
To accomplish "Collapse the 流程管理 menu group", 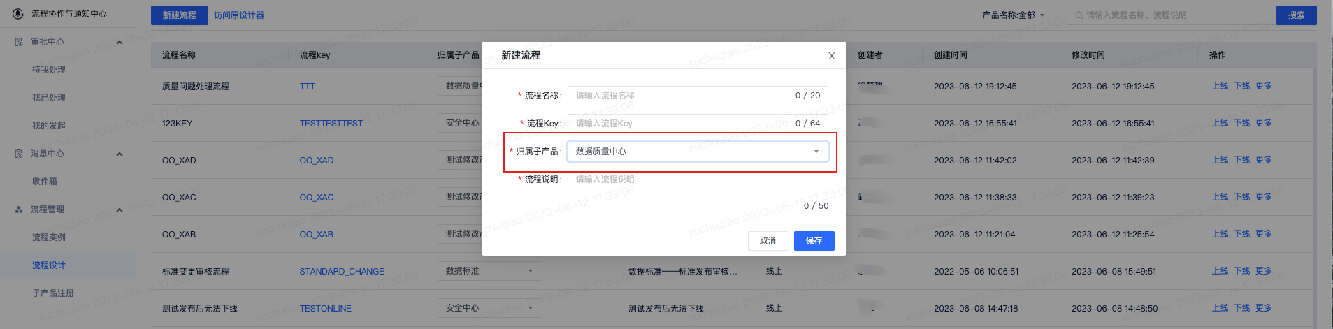I will pos(120,210).
